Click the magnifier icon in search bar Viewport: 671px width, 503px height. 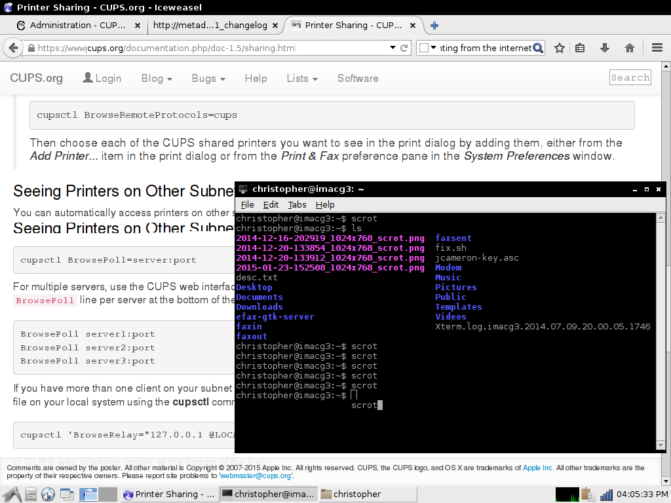click(538, 48)
